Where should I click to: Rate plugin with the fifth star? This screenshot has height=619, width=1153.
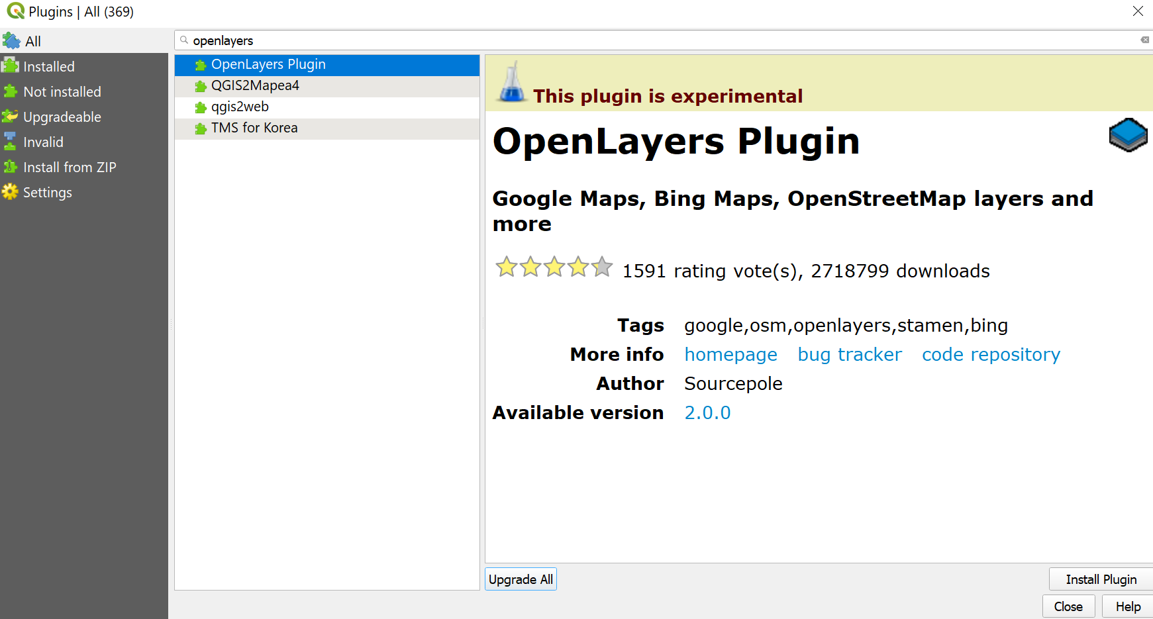point(602,267)
